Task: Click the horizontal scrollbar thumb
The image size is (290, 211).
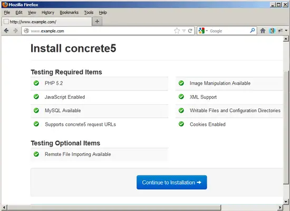Action: click(x=114, y=207)
